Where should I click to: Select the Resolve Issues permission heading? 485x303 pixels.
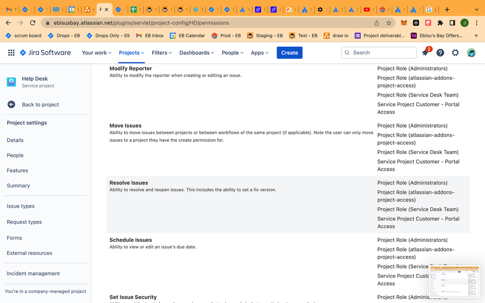129,183
